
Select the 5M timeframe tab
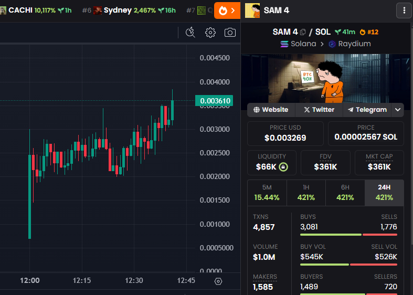tap(267, 193)
